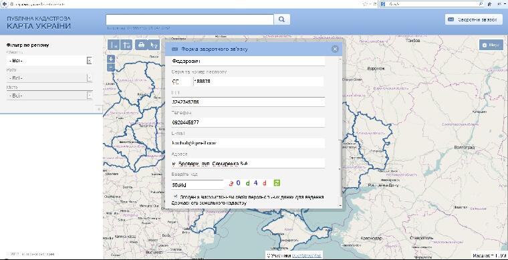508x260 pixels.
Task: Click the Тамбов label on the map
Action: tap(413, 41)
